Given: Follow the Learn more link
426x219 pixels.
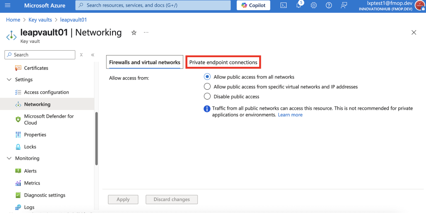Looking at the screenshot, I should (290, 115).
